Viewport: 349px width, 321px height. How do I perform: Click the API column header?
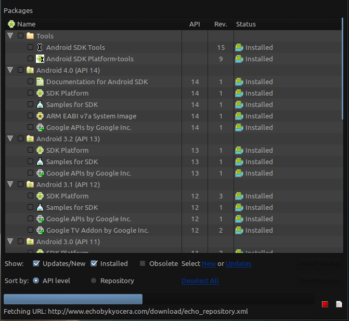click(195, 24)
